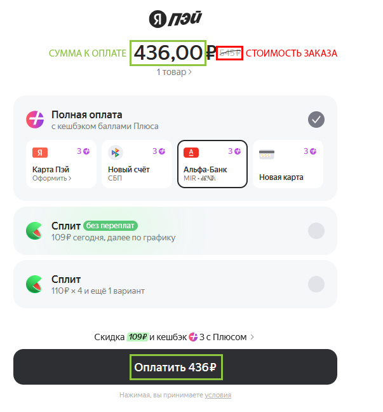The height and width of the screenshot is (412, 383).
Task: Click the Новая карта credit card icon
Action: click(x=266, y=153)
